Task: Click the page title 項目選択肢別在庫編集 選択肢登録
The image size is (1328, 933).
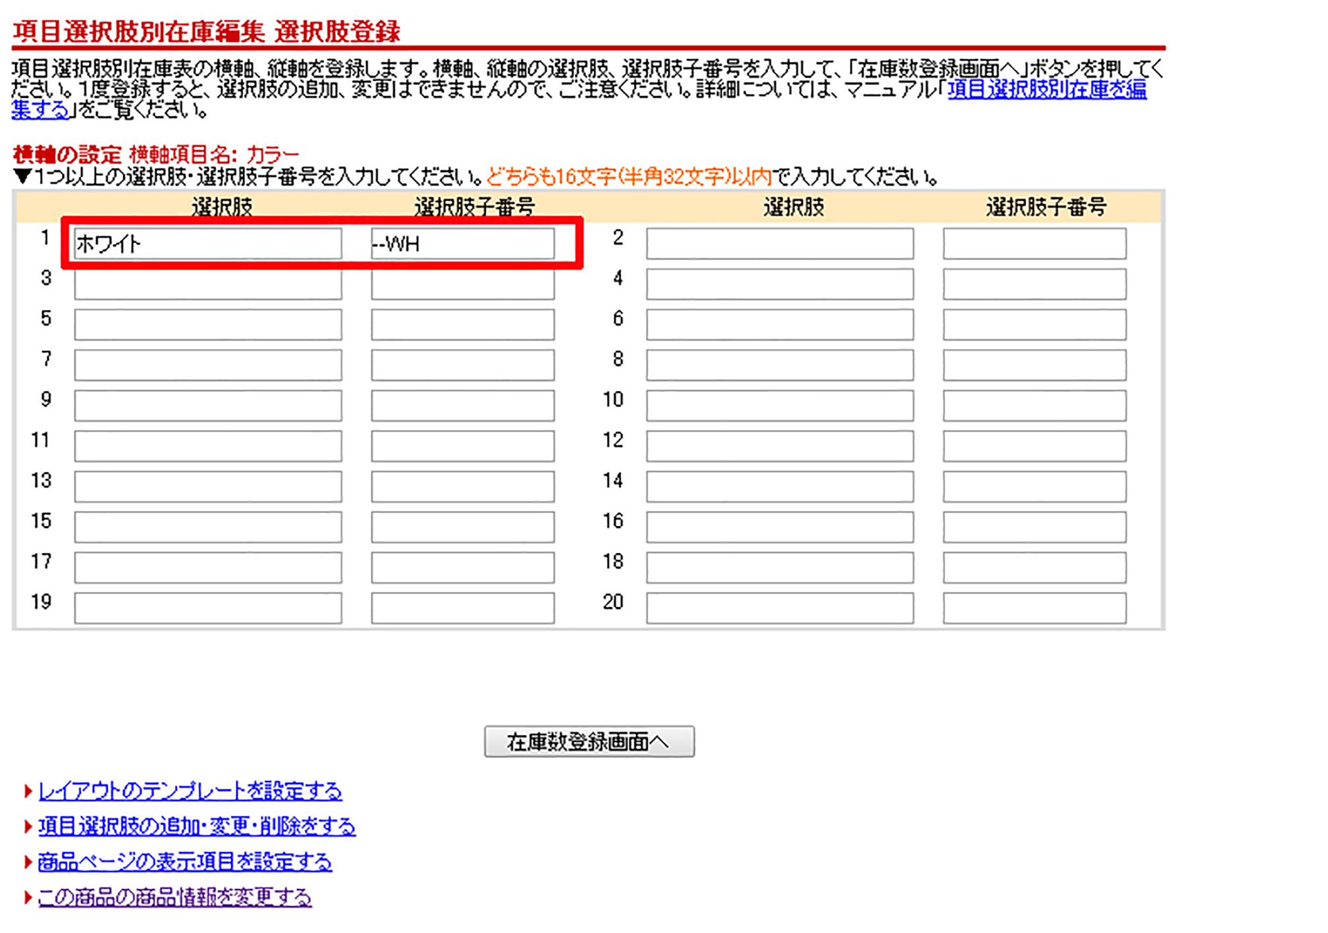Action: pyautogui.click(x=206, y=32)
